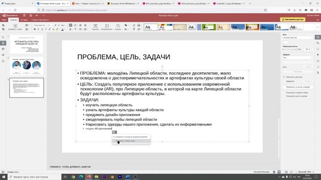Fit the slide to window from status bar
Screen dimensions: 321x180
[x=286, y=172]
